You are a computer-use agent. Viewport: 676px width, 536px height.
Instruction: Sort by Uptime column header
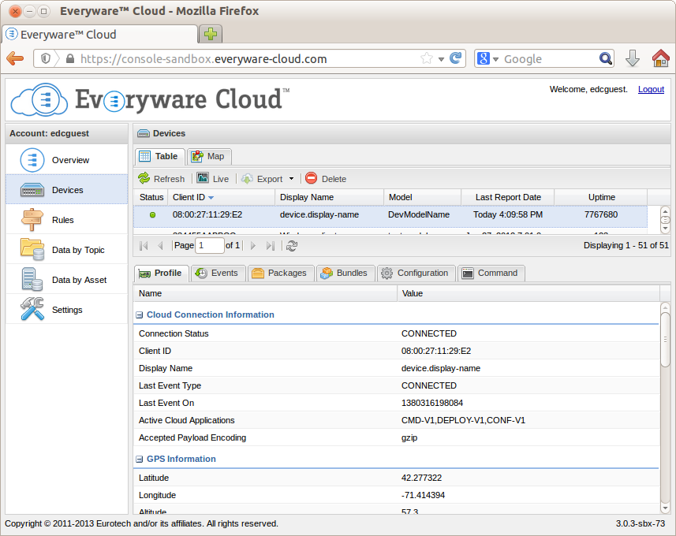(x=601, y=197)
